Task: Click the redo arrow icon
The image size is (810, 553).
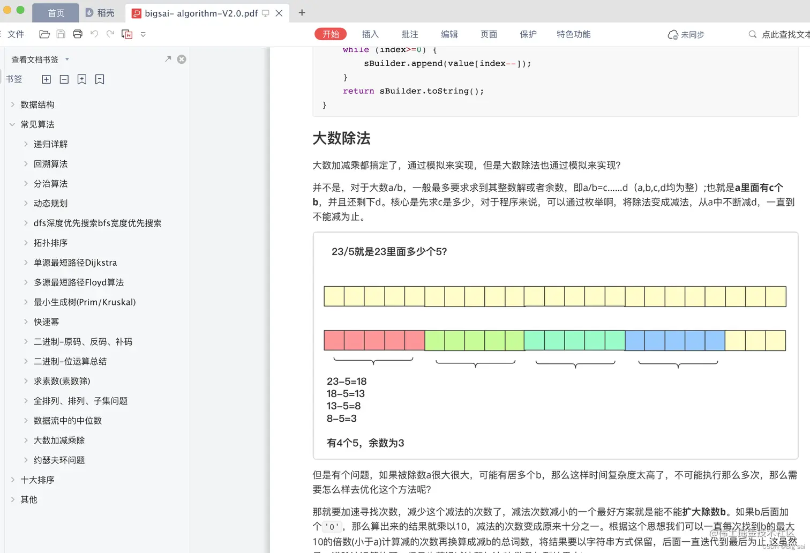Action: 110,34
